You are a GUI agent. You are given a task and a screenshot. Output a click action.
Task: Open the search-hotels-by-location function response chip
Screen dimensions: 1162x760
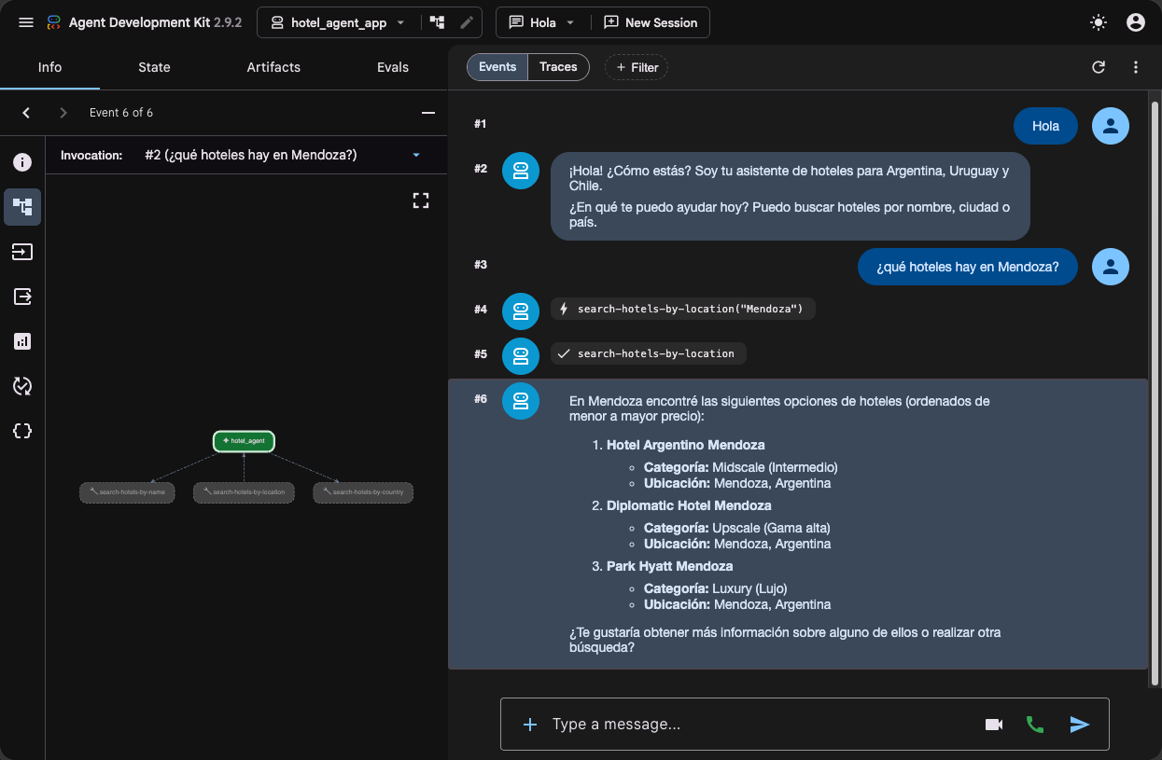pyautogui.click(x=648, y=353)
